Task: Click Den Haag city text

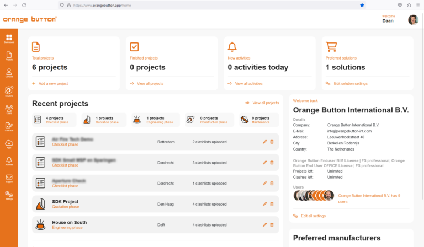Action: click(x=166, y=204)
